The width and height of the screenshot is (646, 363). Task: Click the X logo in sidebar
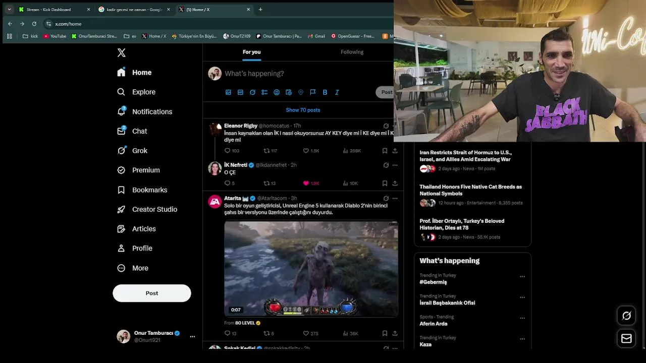(121, 52)
